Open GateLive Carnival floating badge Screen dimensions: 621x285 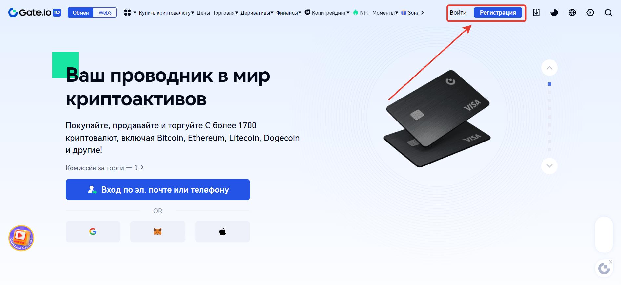click(21, 238)
